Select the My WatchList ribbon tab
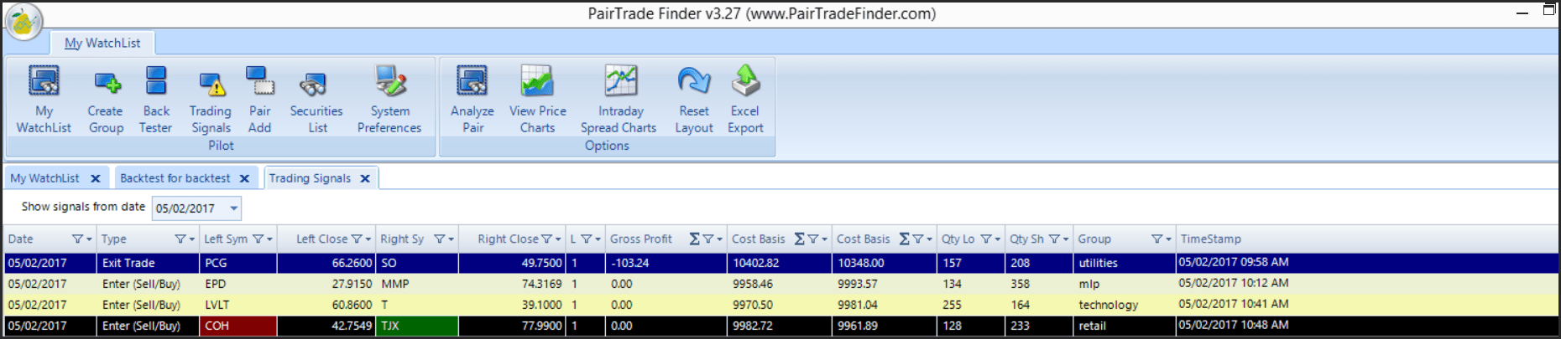Viewport: 1561px width, 339px height. (102, 43)
